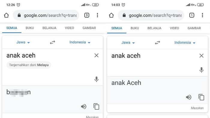Tap 'Terjemahkan dari: Melayu' suggestion
Screen dimensions: 210x118
[x=29, y=65]
